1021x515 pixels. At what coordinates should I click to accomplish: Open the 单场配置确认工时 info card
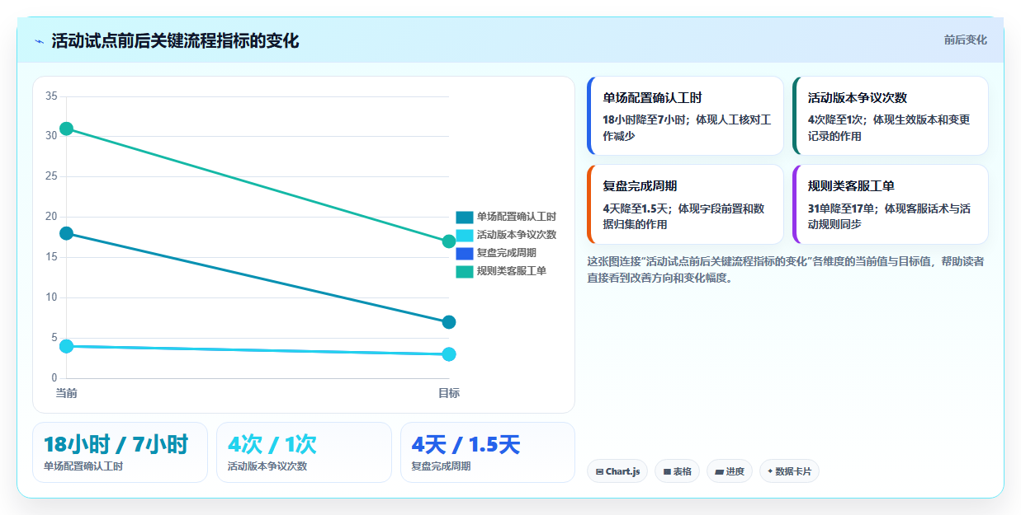pos(685,115)
